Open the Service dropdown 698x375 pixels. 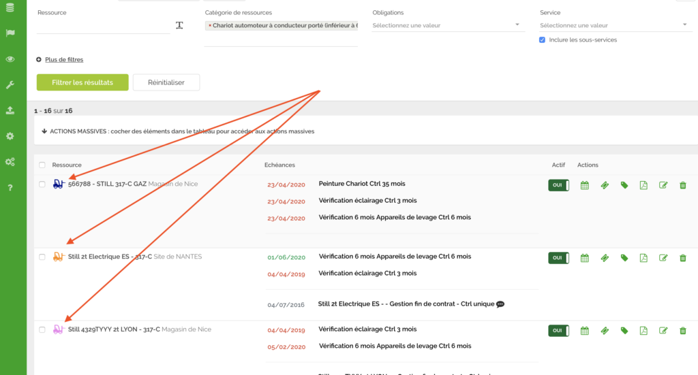(x=615, y=26)
